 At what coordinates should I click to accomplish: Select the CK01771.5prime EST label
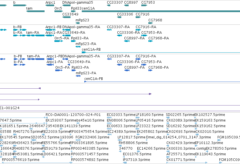181,160
